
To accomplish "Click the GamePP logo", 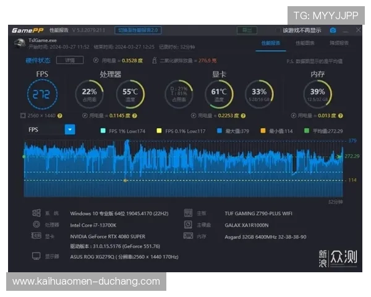I will click(27, 30).
